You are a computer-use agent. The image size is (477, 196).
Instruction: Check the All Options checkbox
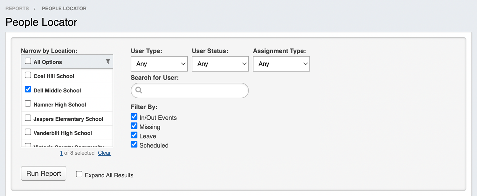coord(28,61)
